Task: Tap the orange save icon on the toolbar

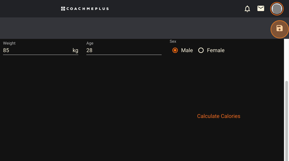Action: coord(280,29)
